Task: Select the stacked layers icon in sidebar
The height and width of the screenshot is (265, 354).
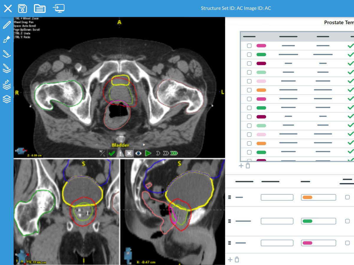Action: coord(6,99)
